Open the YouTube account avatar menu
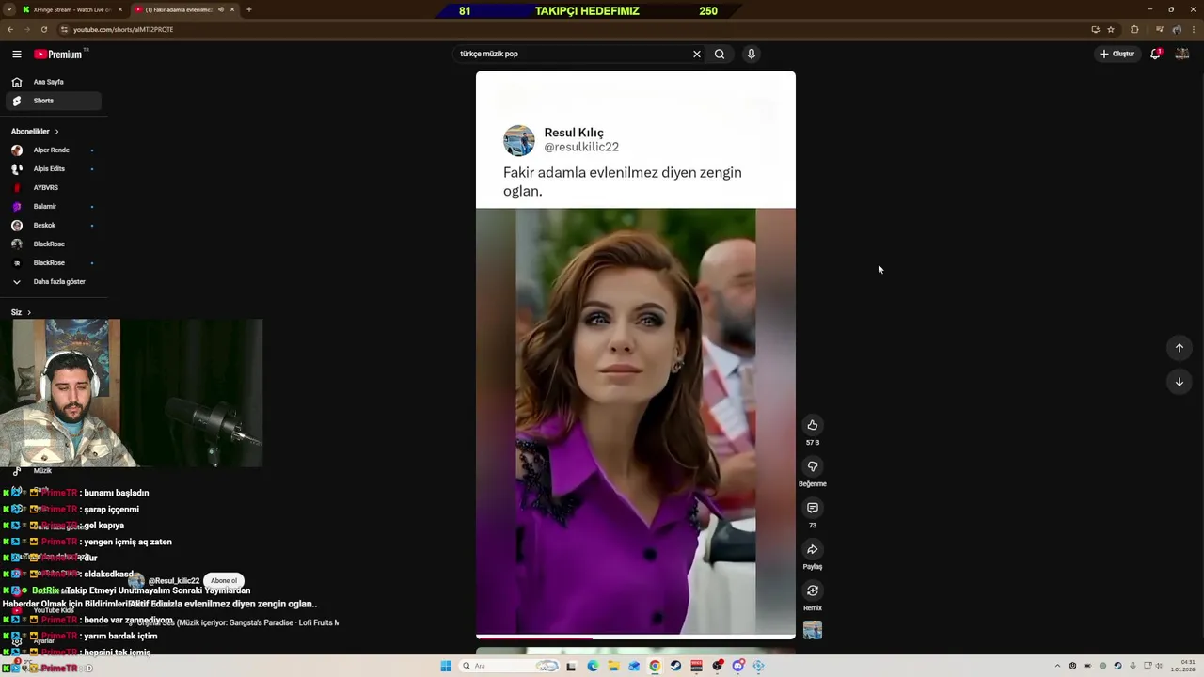The width and height of the screenshot is (1204, 677). (1182, 54)
